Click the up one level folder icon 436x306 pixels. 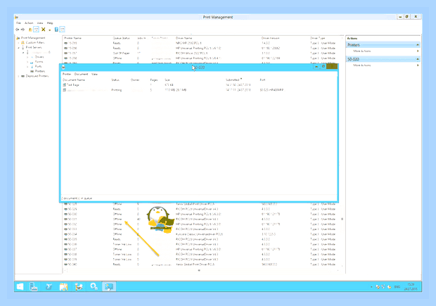point(30,30)
